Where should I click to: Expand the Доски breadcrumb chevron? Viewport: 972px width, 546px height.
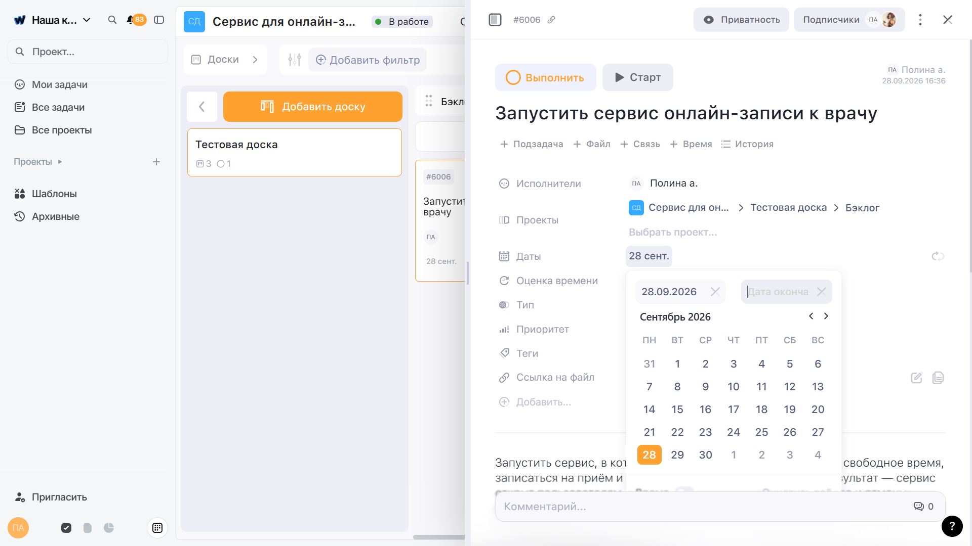(255, 60)
